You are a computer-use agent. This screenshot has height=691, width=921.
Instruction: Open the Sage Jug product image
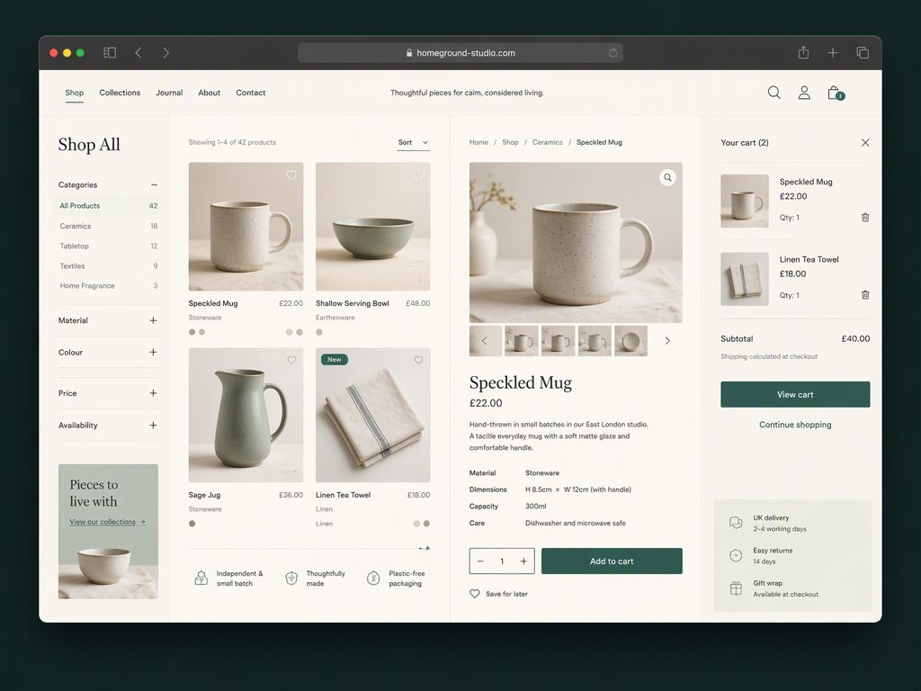tap(246, 415)
